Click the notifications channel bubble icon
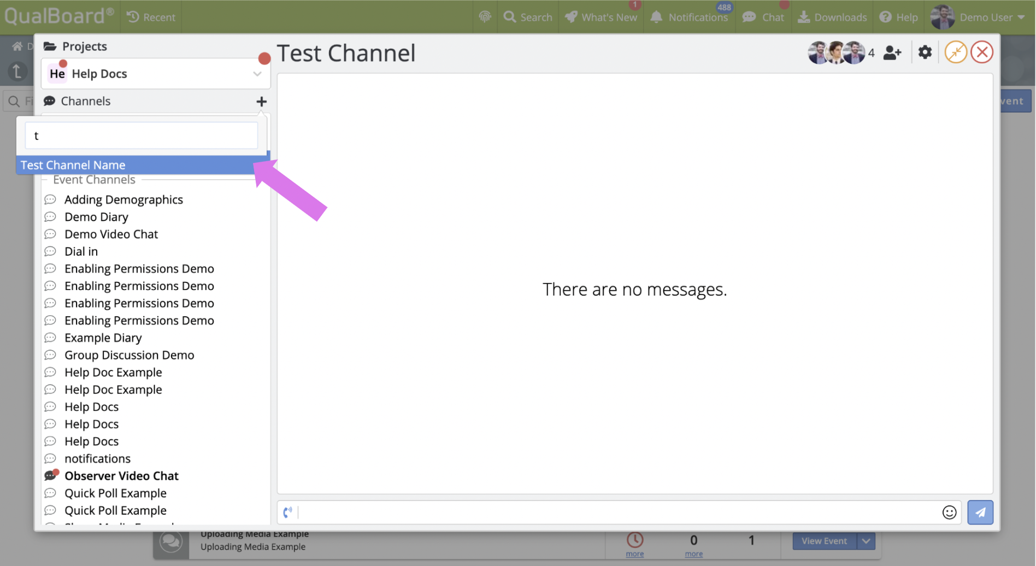1036x566 pixels. click(x=50, y=458)
